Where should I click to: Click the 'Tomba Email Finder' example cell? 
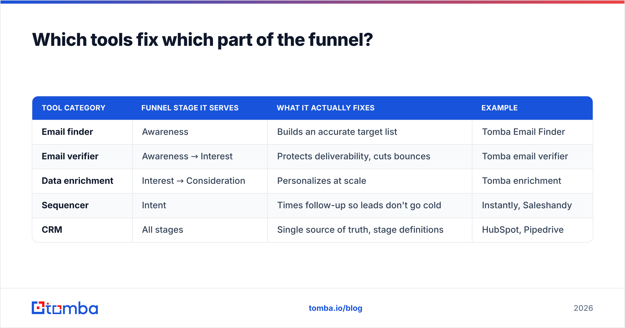533,132
